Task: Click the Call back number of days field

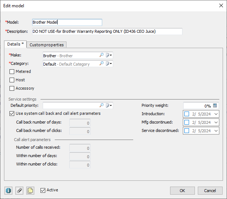Action: 80,122
